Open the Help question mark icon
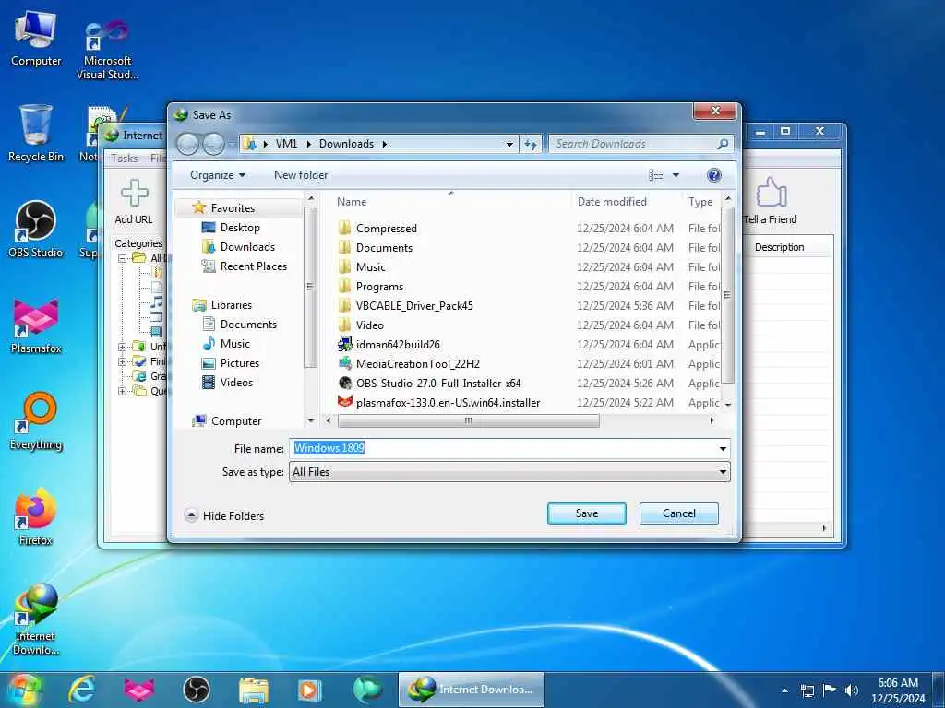This screenshot has width=945, height=708. coord(713,175)
